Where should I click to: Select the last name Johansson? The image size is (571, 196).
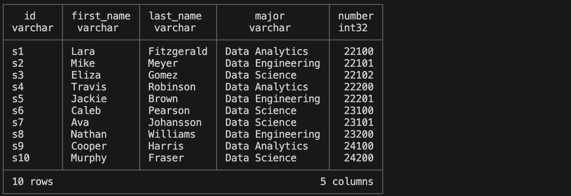(x=175, y=122)
